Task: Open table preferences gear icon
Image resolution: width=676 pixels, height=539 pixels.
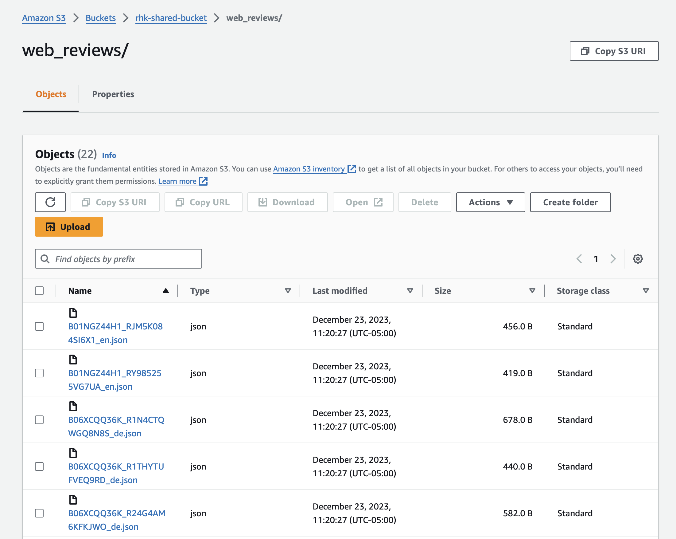Action: [x=637, y=259]
